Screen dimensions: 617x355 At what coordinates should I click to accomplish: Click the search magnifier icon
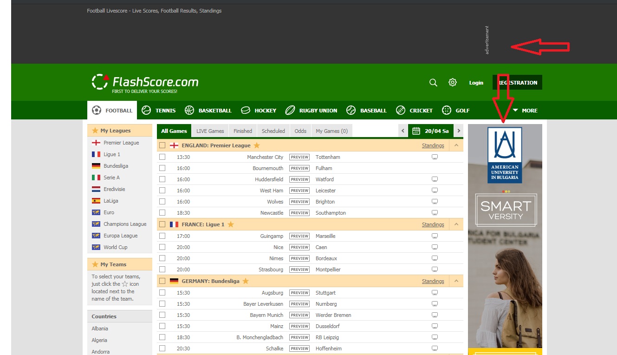click(433, 83)
